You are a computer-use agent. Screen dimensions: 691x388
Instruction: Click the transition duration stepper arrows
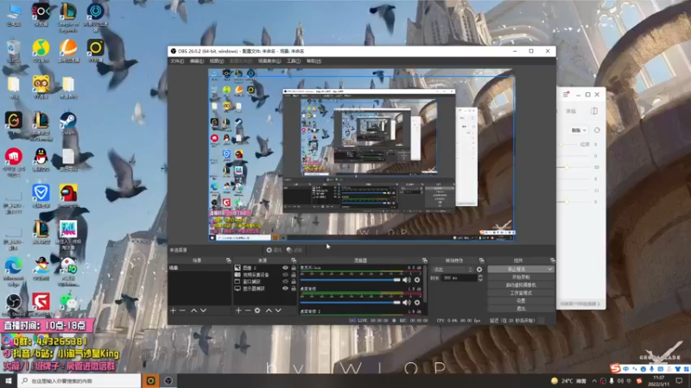(480, 278)
